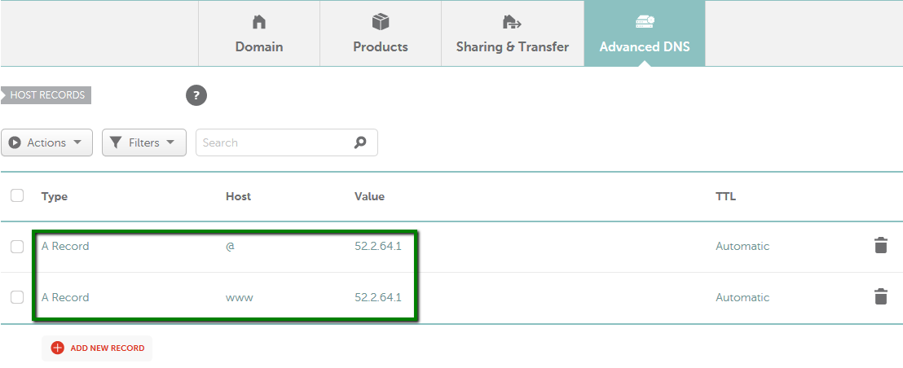Click the HOST RECORDS label
Viewport: 903px width, 368px height.
[x=46, y=95]
